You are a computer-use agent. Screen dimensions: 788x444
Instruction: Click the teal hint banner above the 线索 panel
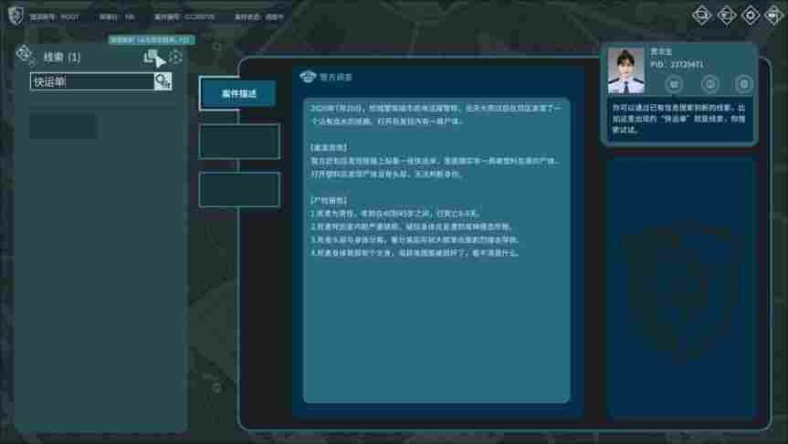tap(152, 39)
